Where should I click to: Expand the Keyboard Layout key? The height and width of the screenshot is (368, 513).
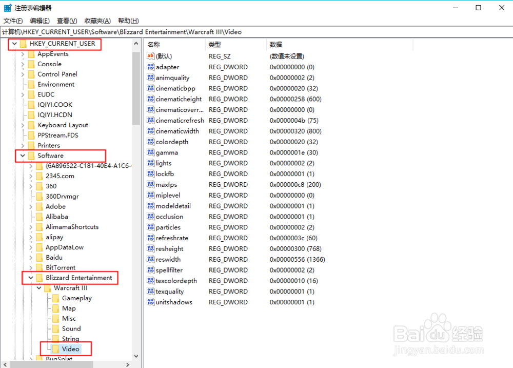(23, 125)
